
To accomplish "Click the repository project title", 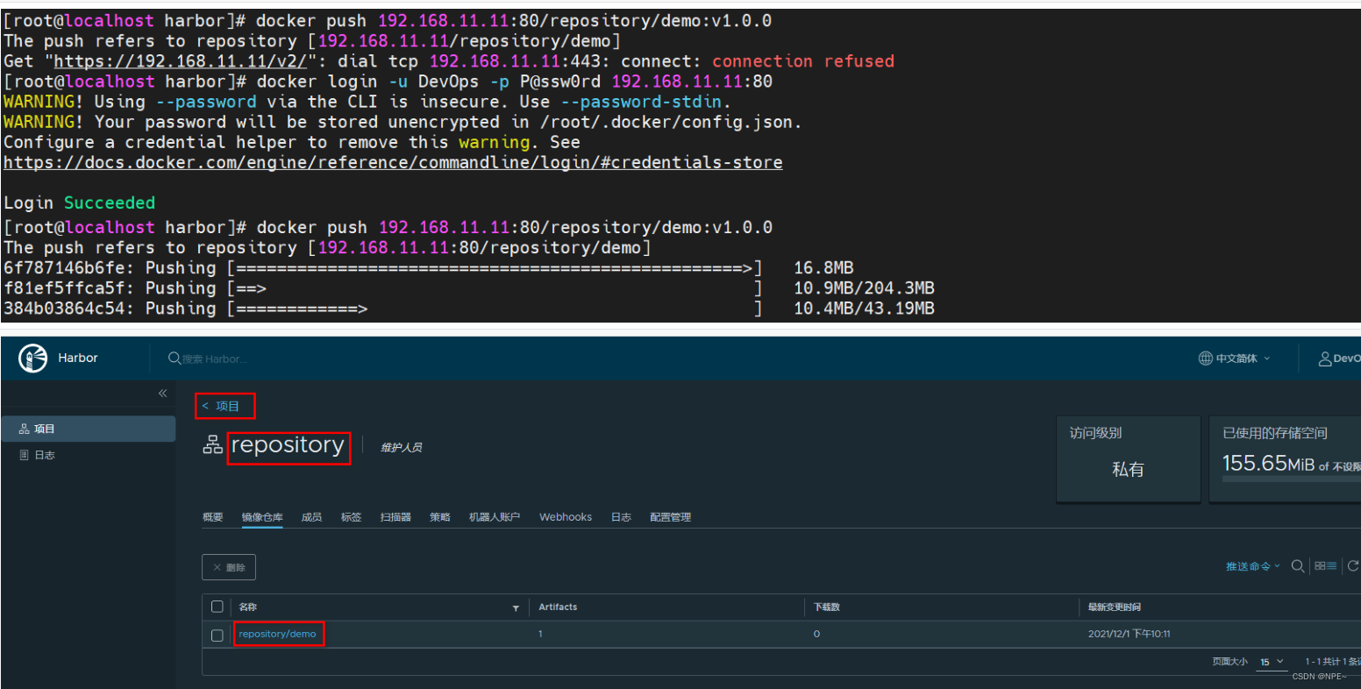I will click(288, 445).
